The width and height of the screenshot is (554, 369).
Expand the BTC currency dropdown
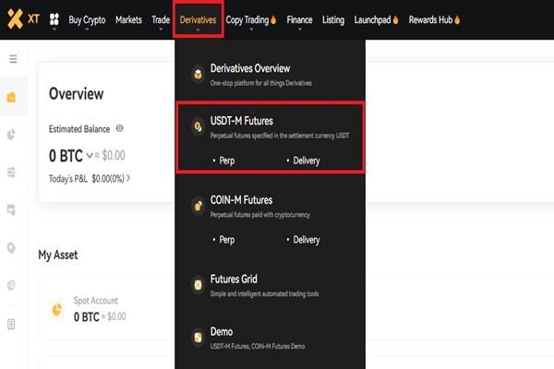[x=90, y=156]
